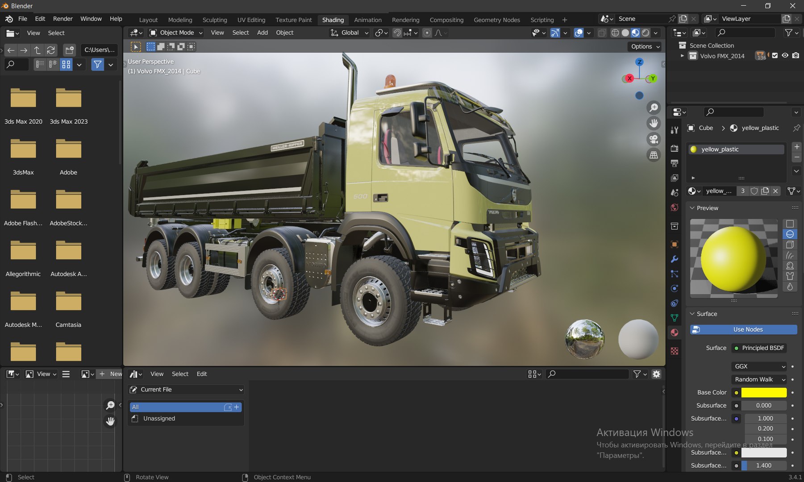The width and height of the screenshot is (804, 482).
Task: Switch to Rendered viewport shading
Action: tap(646, 33)
